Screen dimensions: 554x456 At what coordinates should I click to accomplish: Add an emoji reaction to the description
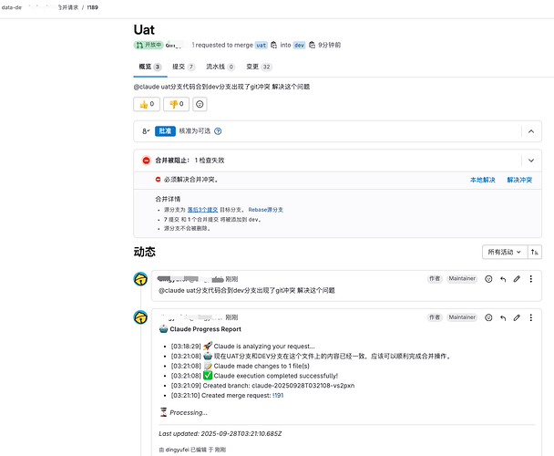pos(200,104)
